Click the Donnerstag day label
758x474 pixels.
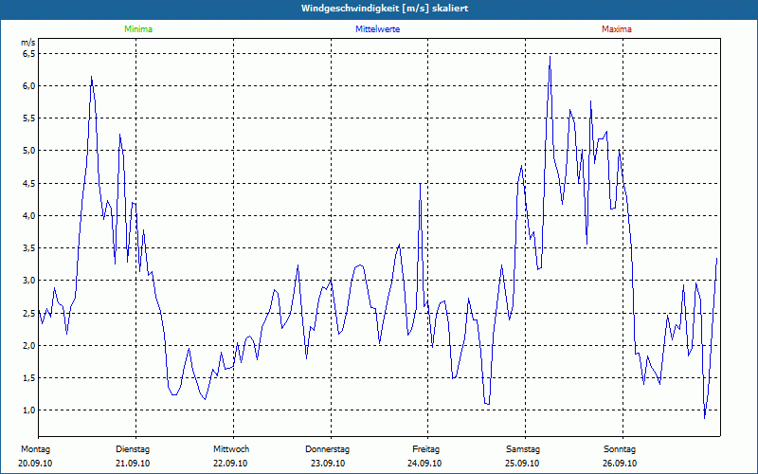[327, 449]
